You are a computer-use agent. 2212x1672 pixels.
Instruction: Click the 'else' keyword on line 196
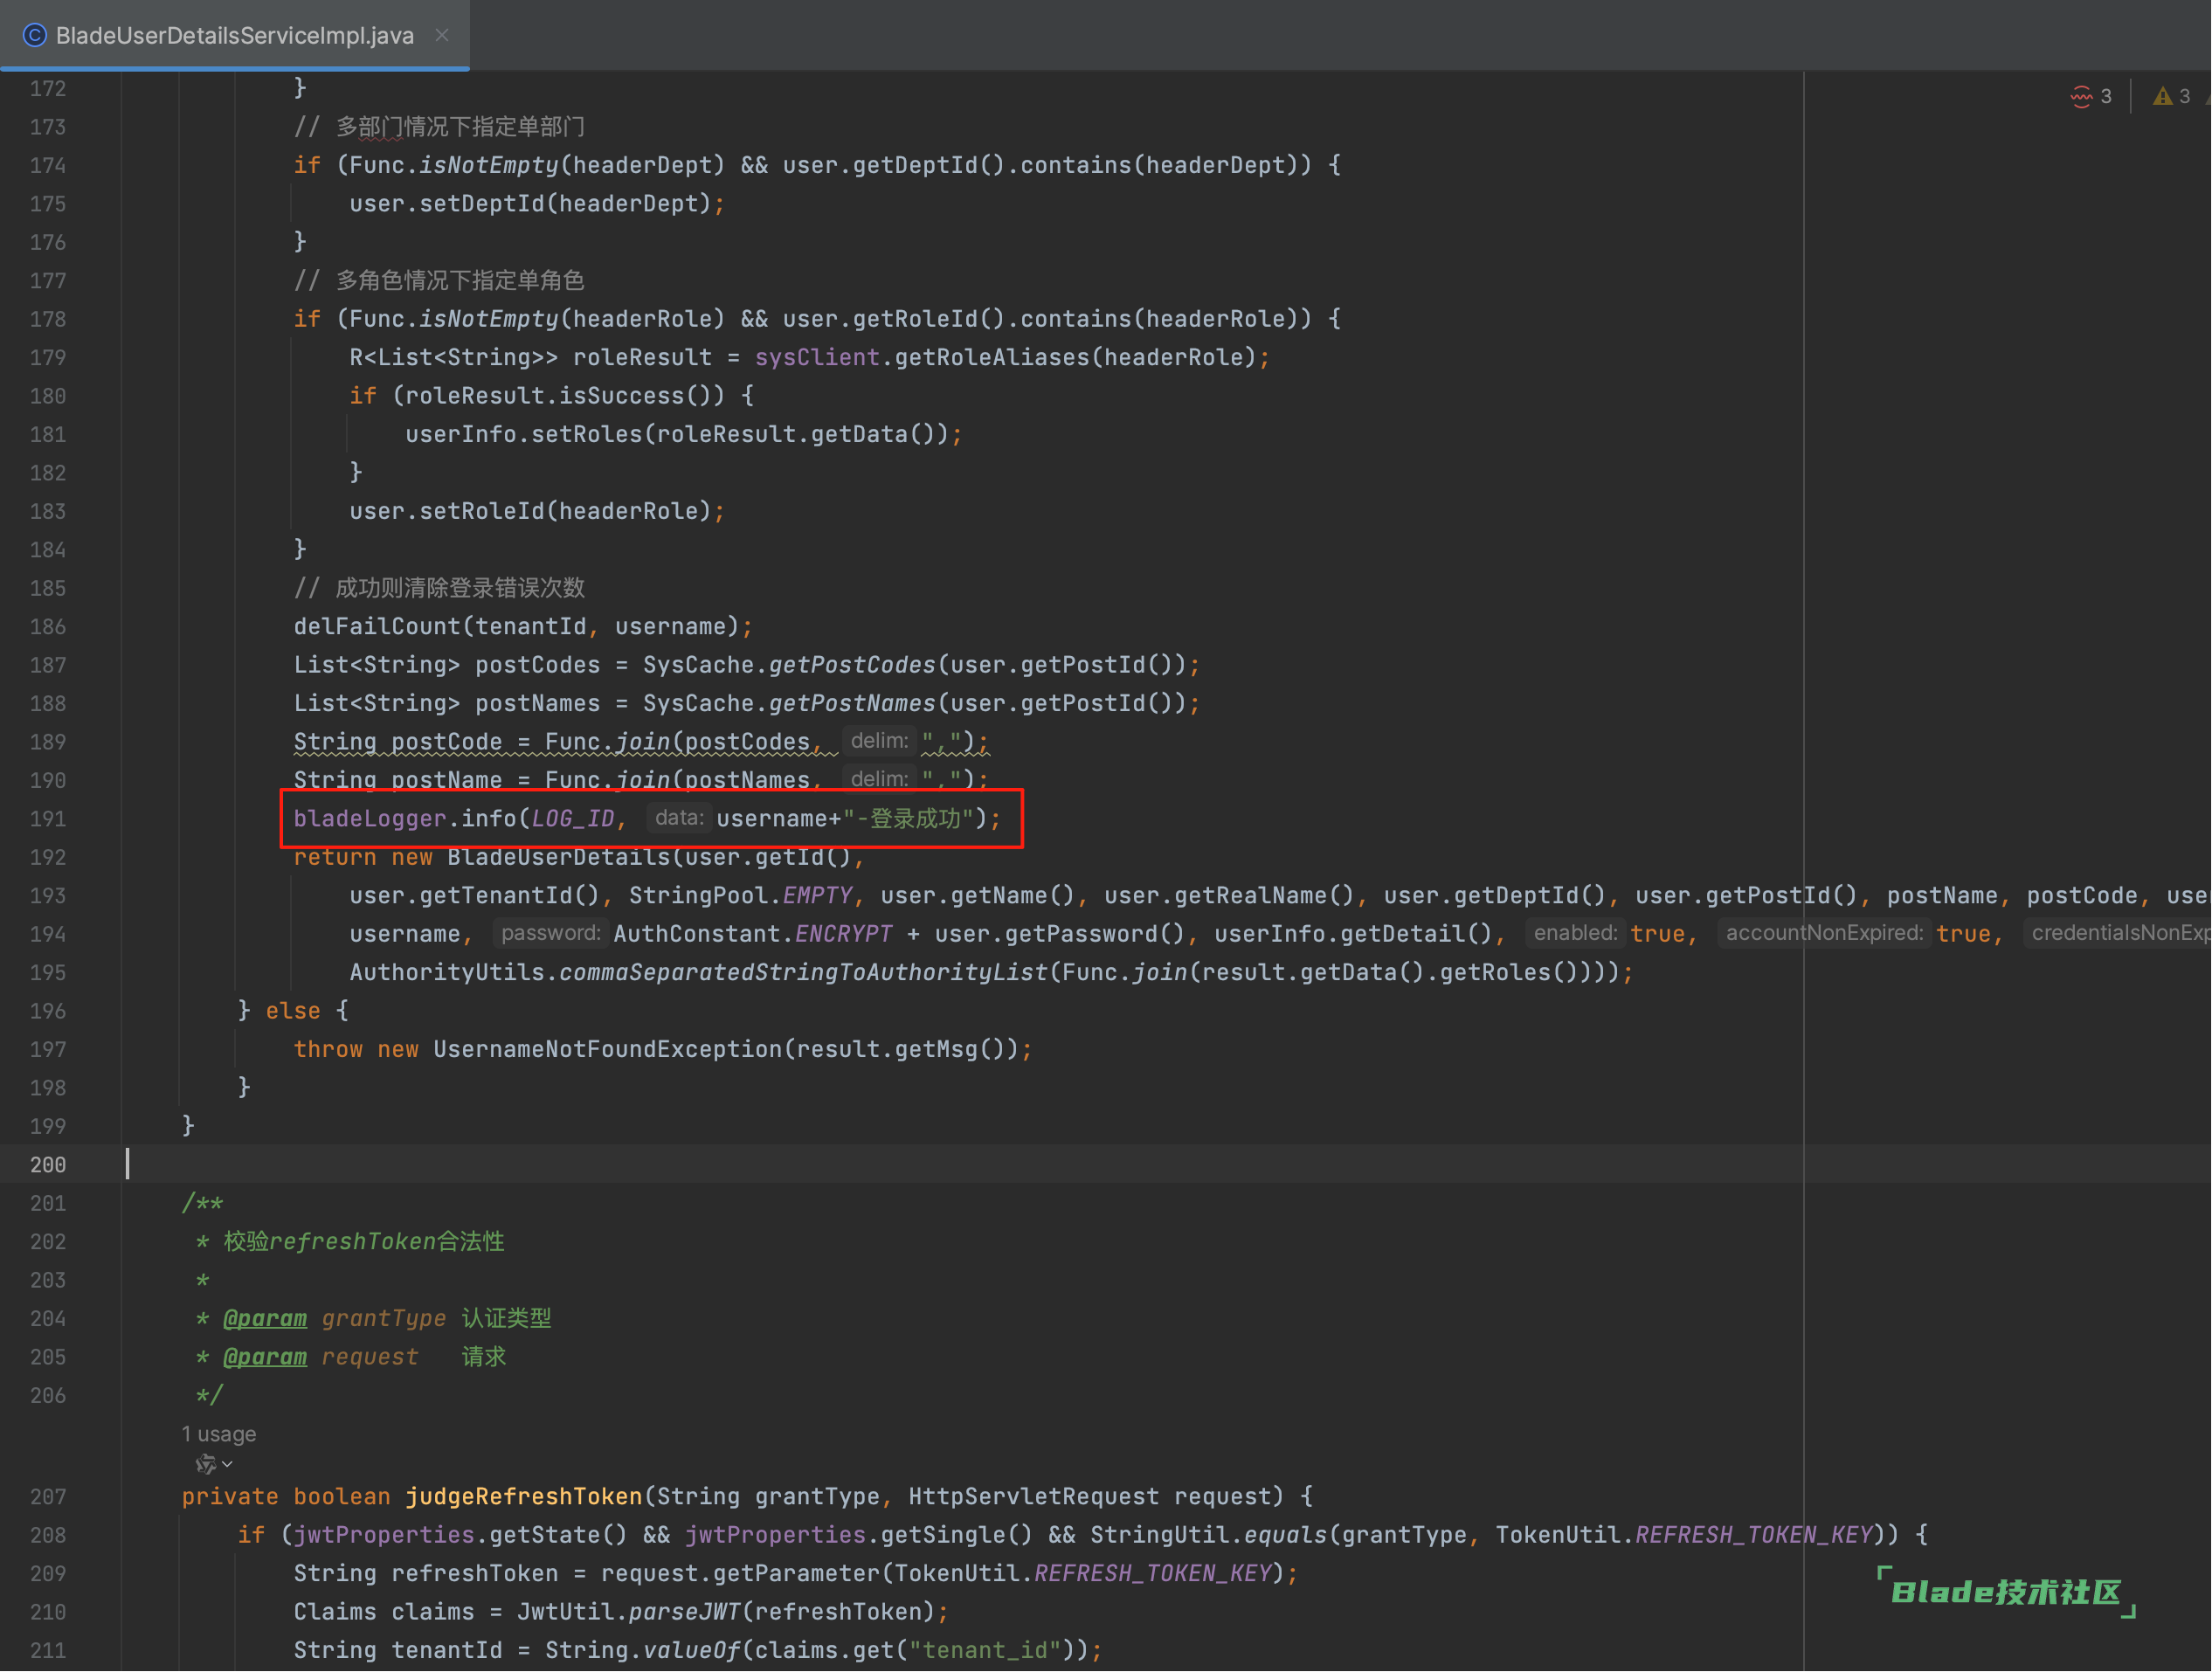[293, 1011]
